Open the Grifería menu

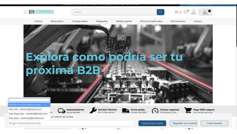tap(38, 21)
